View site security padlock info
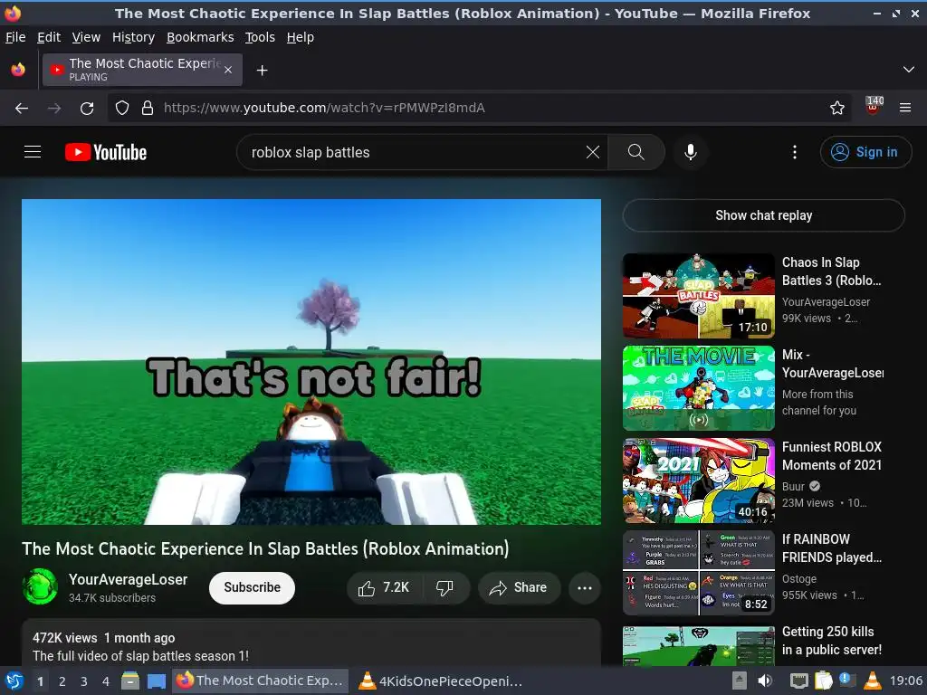Image resolution: width=927 pixels, height=695 pixels. pyautogui.click(x=148, y=109)
